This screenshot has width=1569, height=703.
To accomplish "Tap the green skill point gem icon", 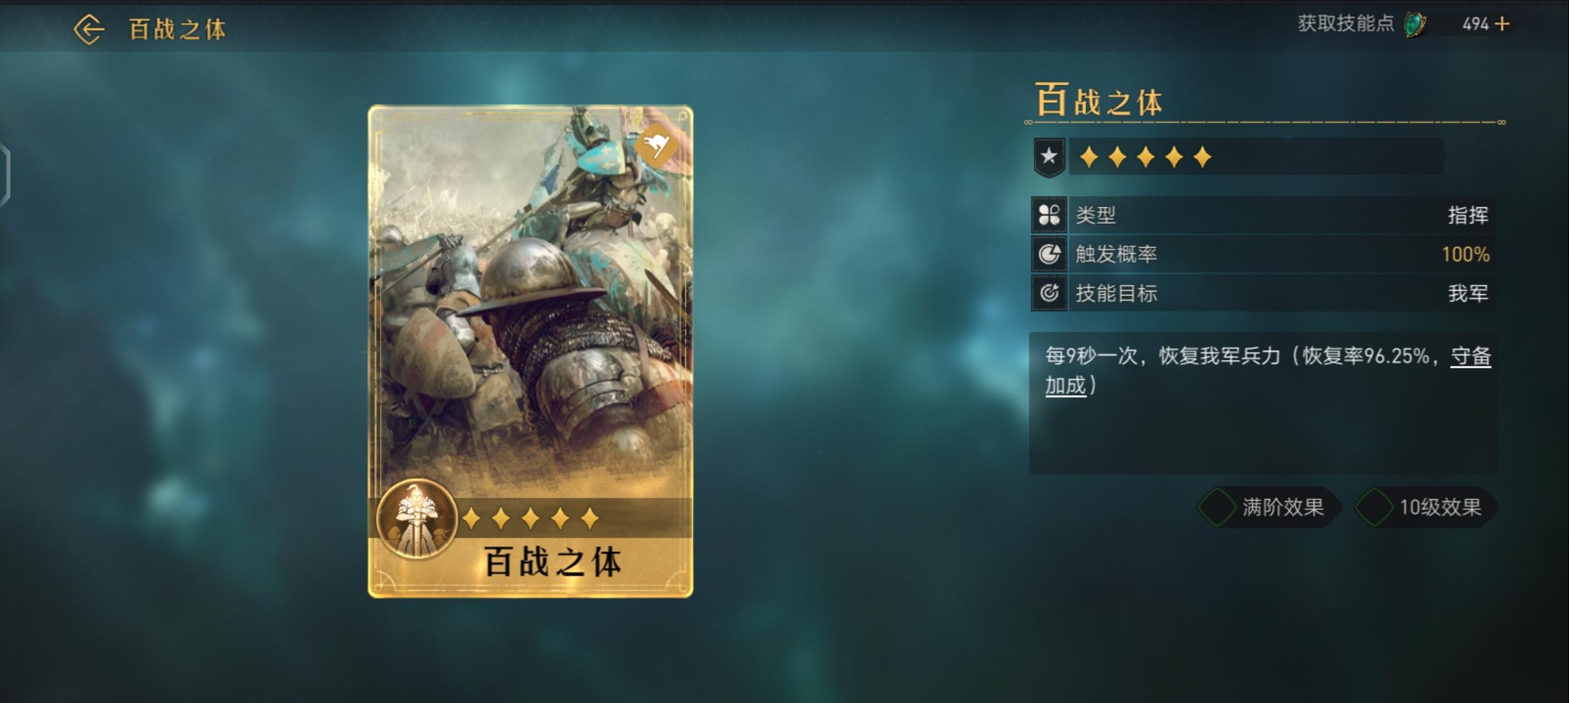I will pos(1415,25).
